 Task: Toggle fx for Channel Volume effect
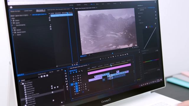coord(15,33)
